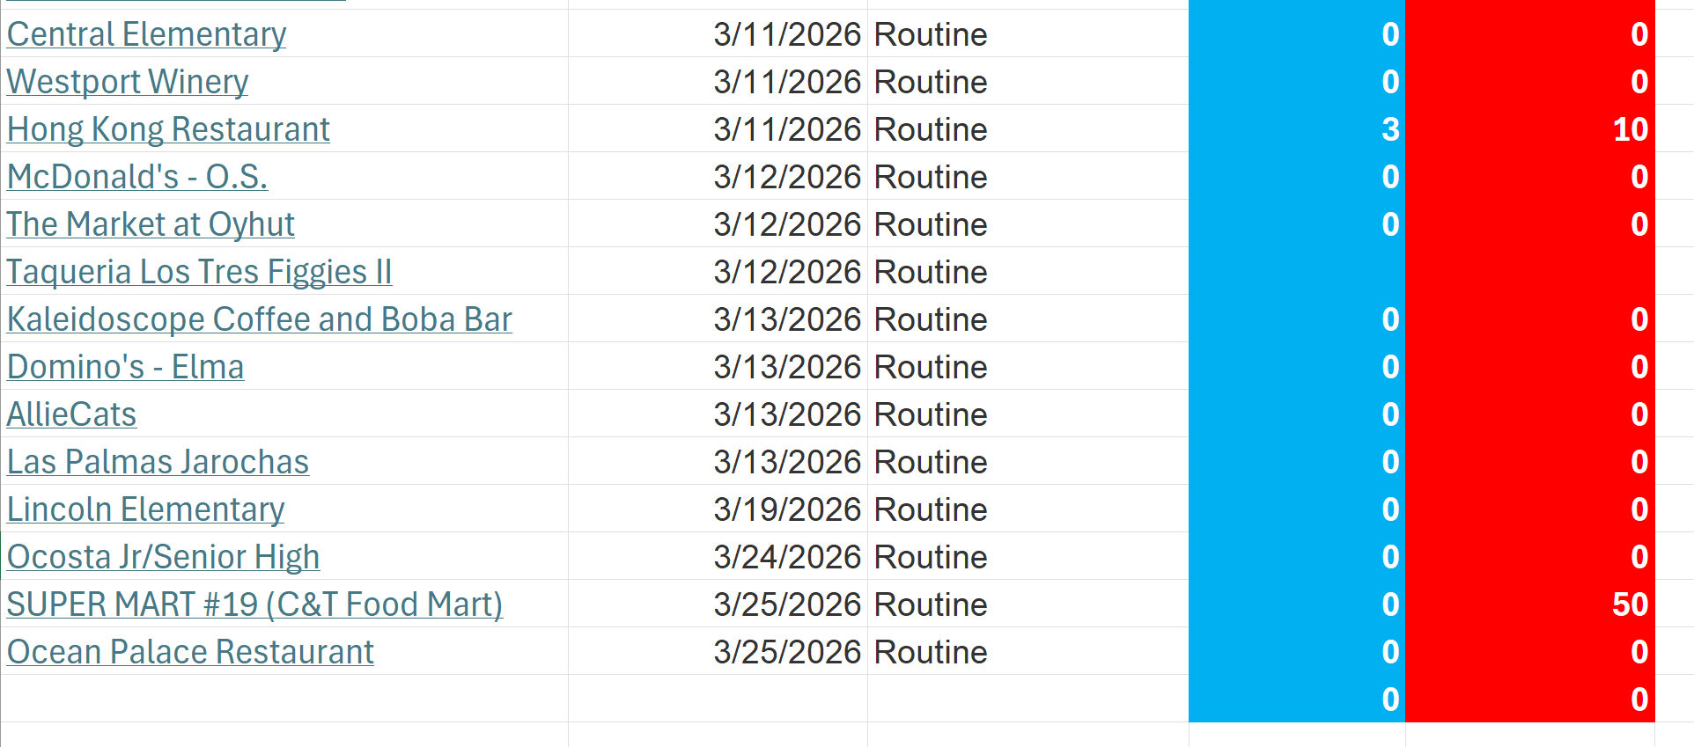This screenshot has height=747, width=1694.
Task: Open SUPER MART #19 (C&T Food Mart) link
Action: point(254,604)
